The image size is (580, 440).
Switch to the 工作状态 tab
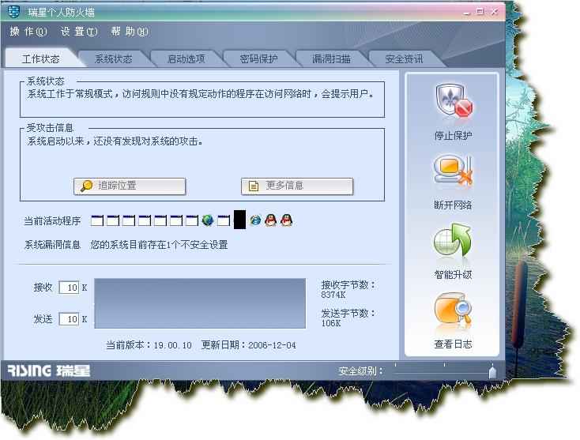coord(40,58)
